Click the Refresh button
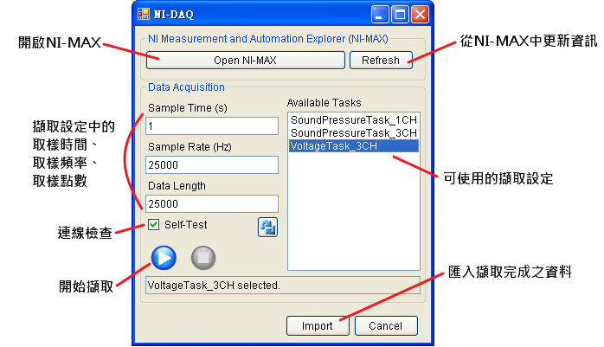This screenshot has height=347, width=604. (381, 61)
